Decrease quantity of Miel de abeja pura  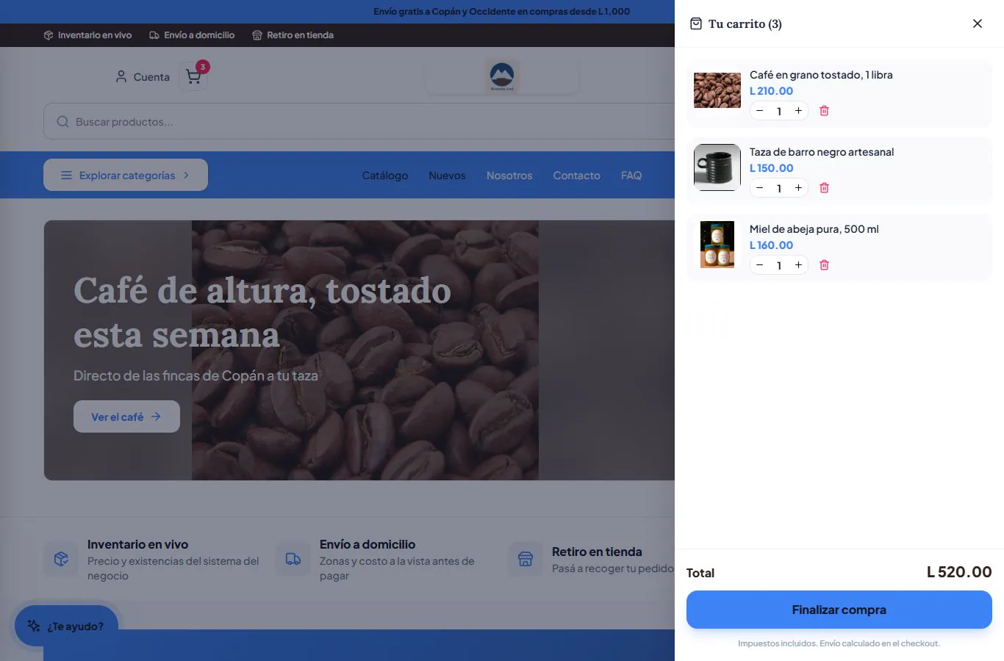760,265
